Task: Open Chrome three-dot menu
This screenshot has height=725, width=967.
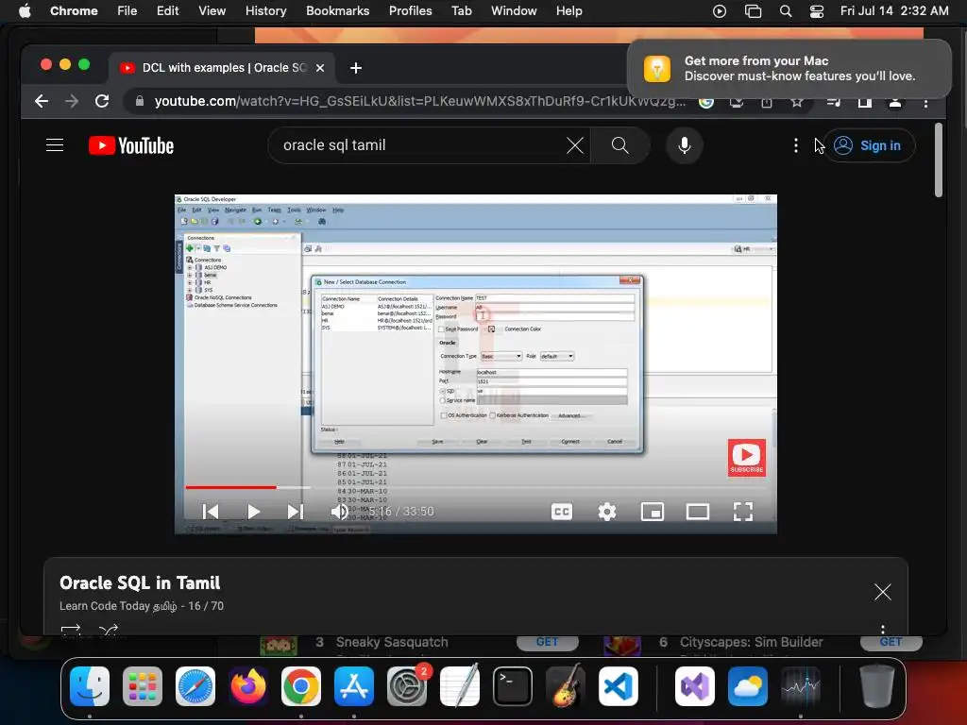Action: tap(925, 102)
